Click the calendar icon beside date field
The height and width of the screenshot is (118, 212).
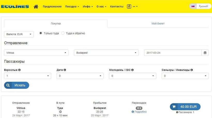pos(205,53)
